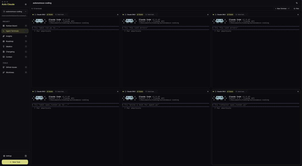
Task: Open the Files panel button
Action: (296, 9)
